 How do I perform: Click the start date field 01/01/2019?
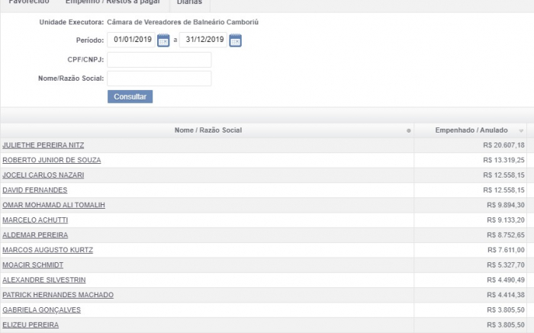(x=131, y=40)
